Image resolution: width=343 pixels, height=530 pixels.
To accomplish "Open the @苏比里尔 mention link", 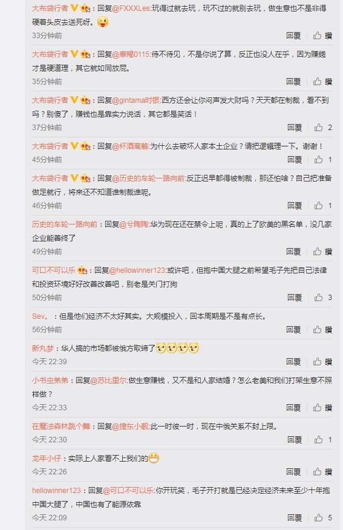I will tap(108, 381).
